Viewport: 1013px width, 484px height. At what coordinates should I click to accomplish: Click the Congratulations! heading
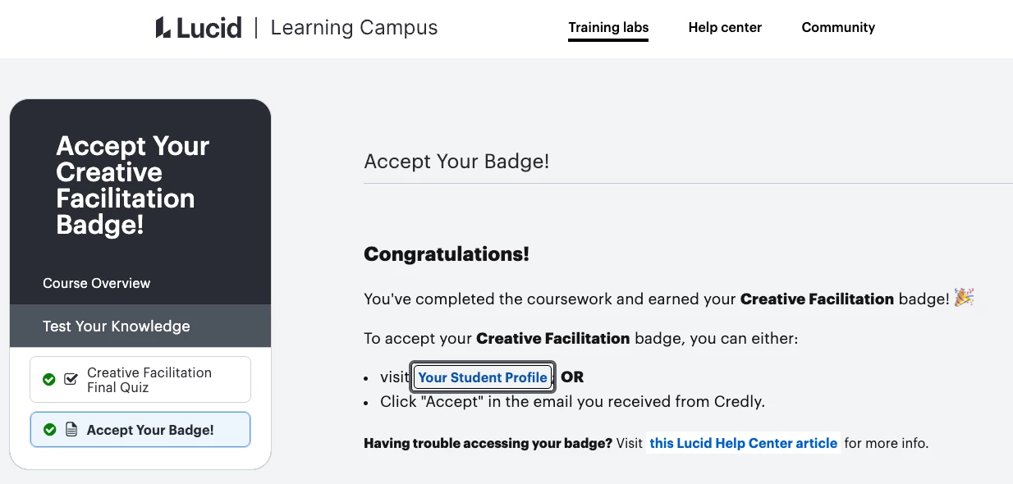tap(447, 254)
